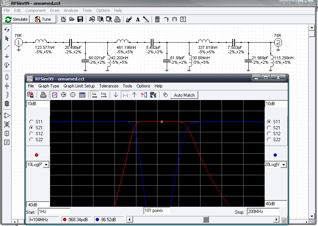Screen dimensions: 318x226
Task: Select the pointer arrow tool
Action: (7, 39)
